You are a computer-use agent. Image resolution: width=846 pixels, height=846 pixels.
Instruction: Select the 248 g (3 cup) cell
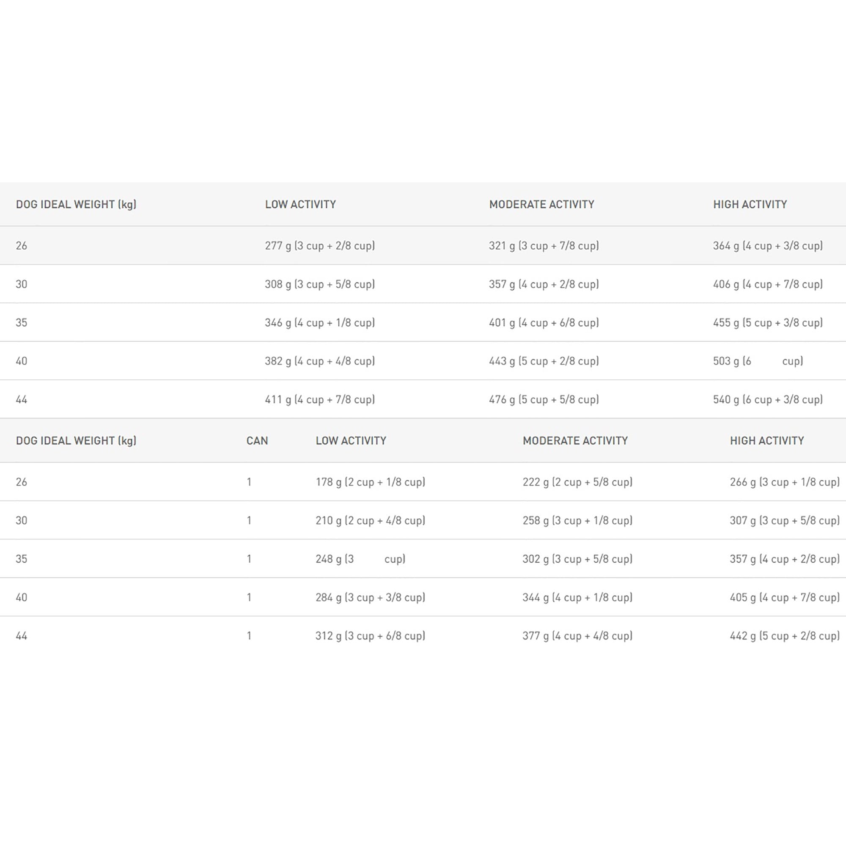click(360, 559)
